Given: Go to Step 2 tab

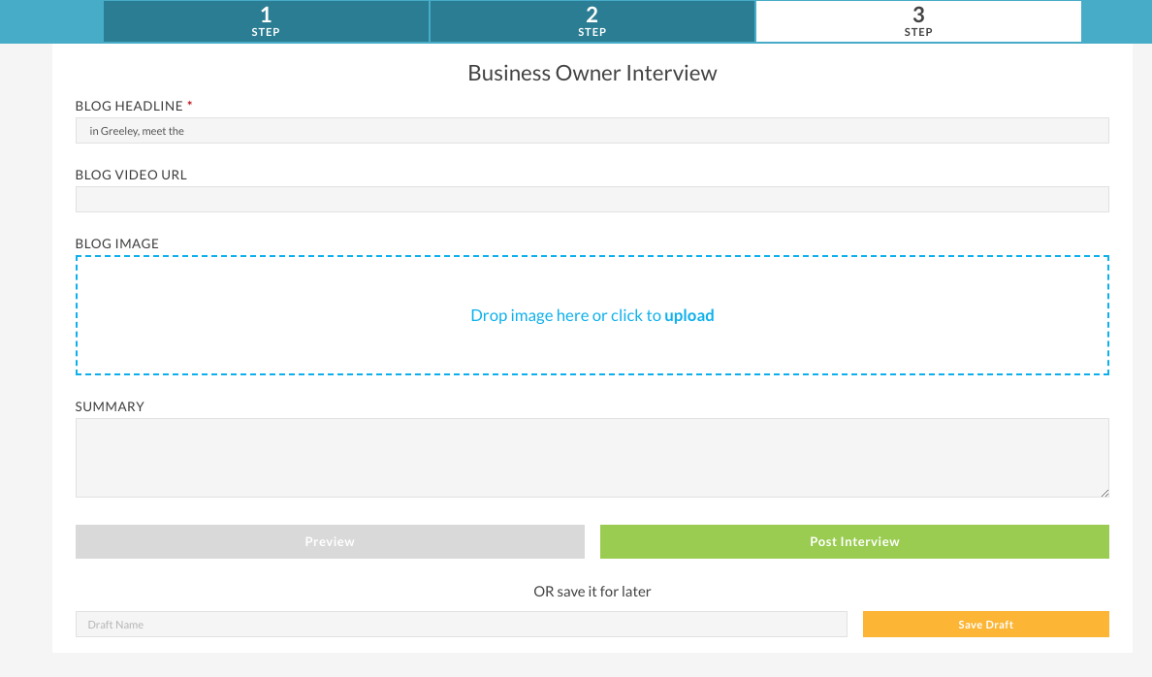Looking at the screenshot, I should click(x=592, y=21).
